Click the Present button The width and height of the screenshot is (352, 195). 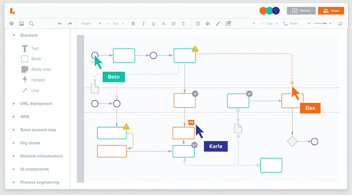coord(301,11)
